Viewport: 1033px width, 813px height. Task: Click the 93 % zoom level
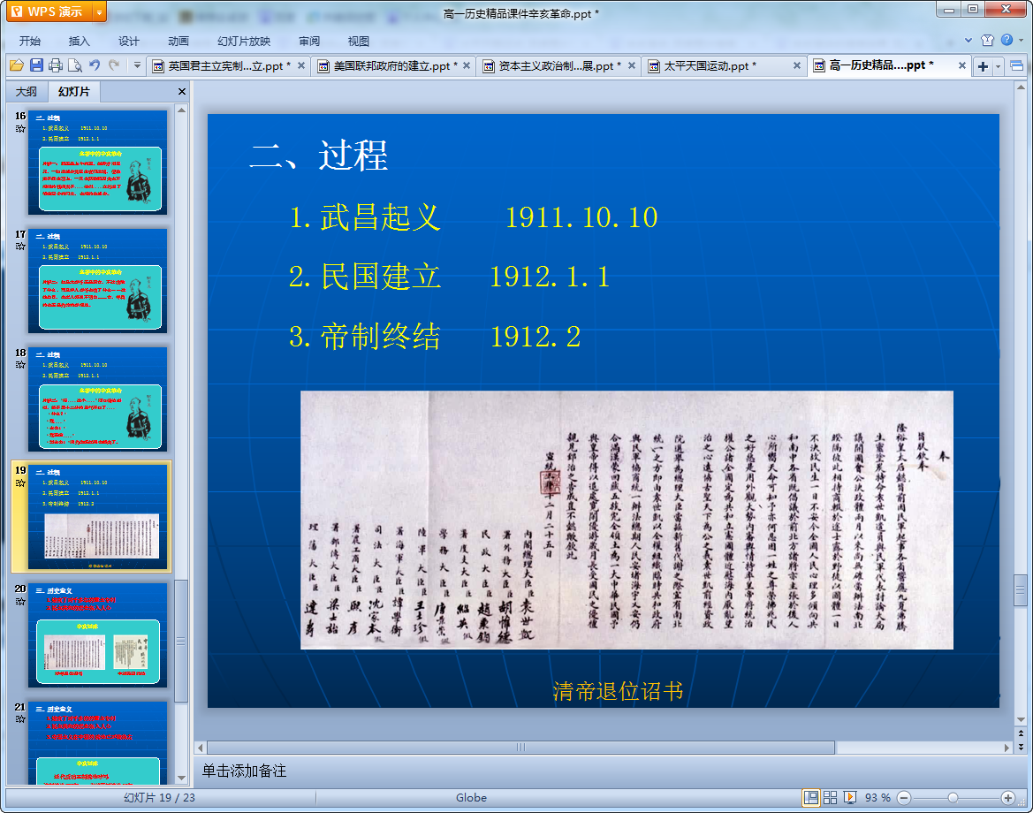tap(877, 797)
